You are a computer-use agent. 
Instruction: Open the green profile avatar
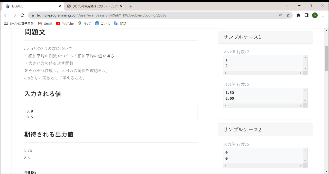(315, 15)
